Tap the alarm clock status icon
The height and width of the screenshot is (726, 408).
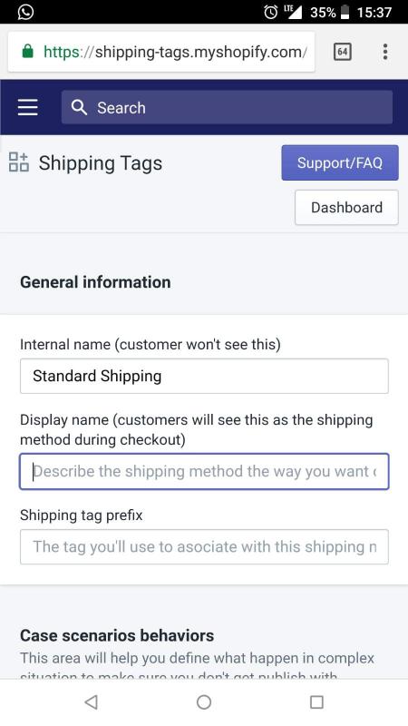270,12
